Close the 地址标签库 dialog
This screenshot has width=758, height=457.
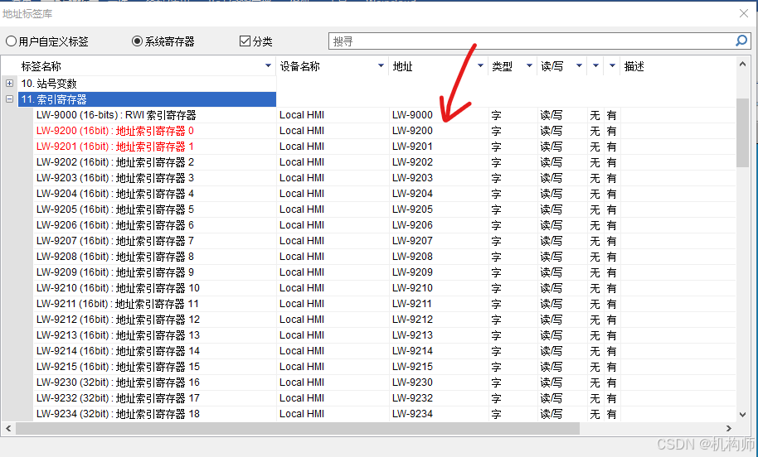point(744,13)
